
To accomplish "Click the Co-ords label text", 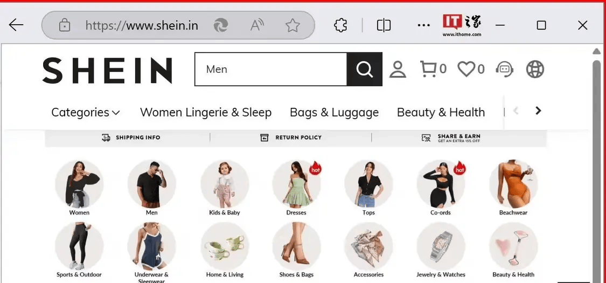I will pos(441,212).
